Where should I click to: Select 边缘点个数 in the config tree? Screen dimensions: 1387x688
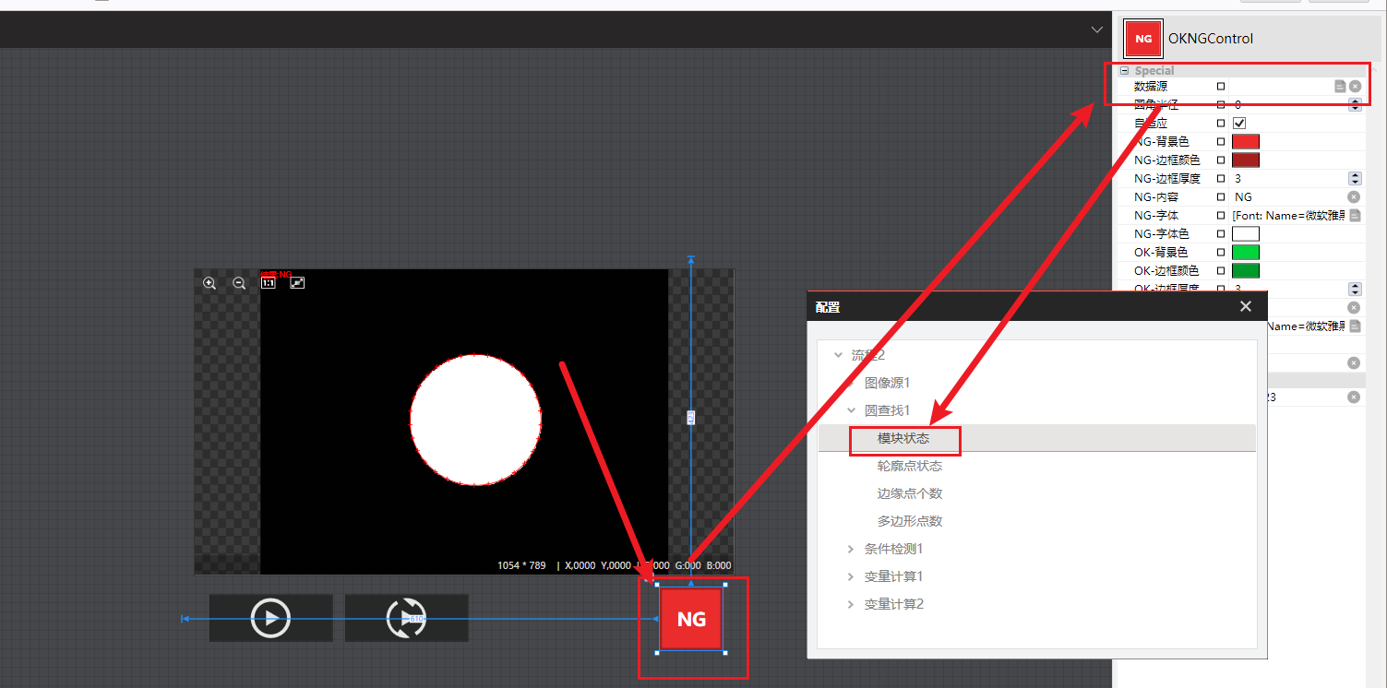coord(909,493)
